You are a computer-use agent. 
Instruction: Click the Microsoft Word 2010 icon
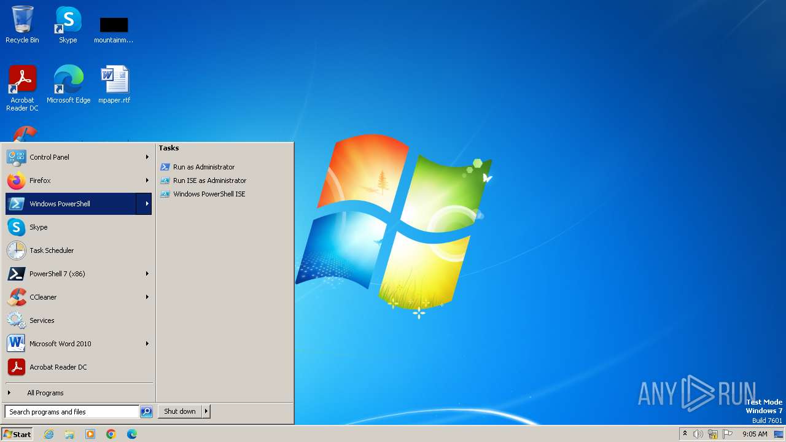[17, 344]
